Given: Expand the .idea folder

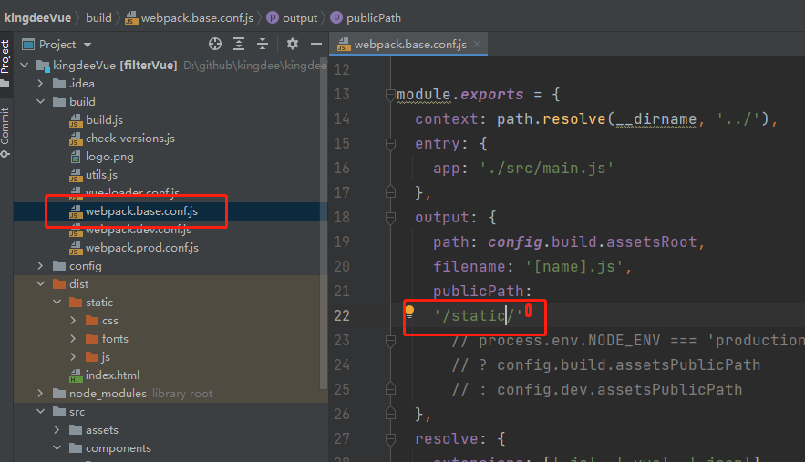Looking at the screenshot, I should click(x=40, y=84).
